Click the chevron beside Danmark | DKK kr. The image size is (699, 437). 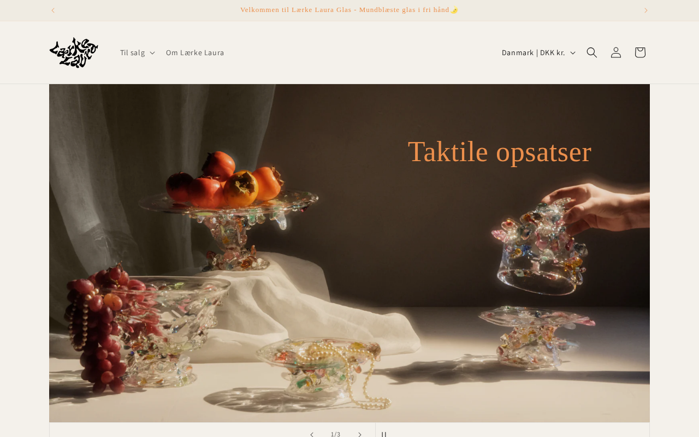tap(572, 52)
